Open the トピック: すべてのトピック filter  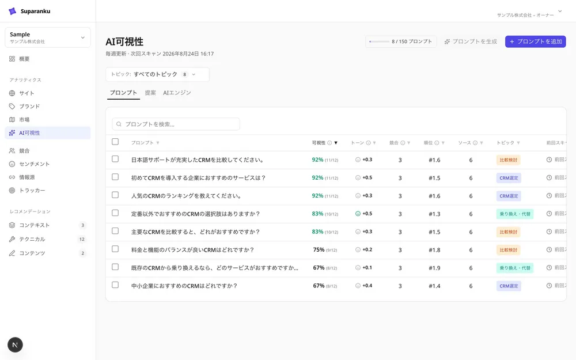(x=158, y=74)
